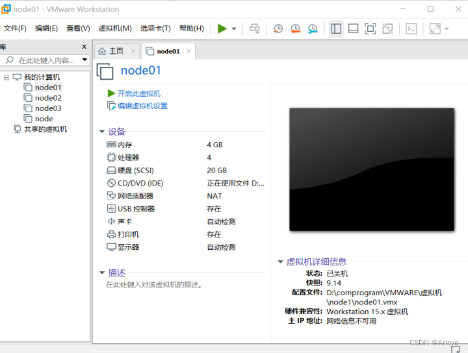This screenshot has height=353, width=468.
Task: Select node03 in the library tree
Action: point(48,108)
